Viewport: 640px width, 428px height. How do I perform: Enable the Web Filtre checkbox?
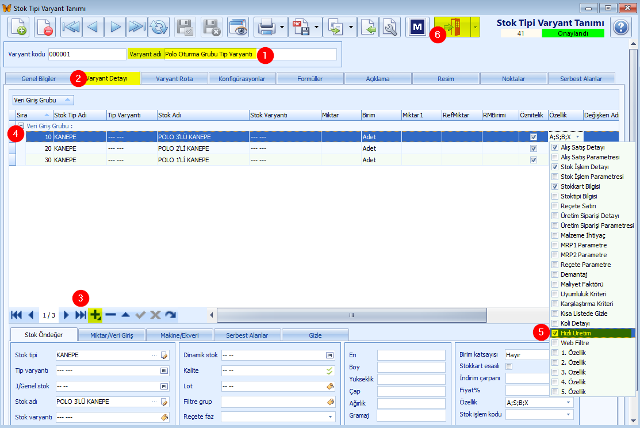click(x=555, y=343)
